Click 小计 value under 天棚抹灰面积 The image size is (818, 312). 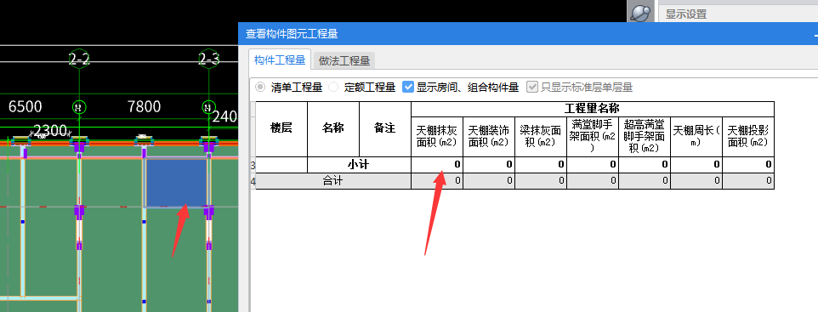point(437,164)
